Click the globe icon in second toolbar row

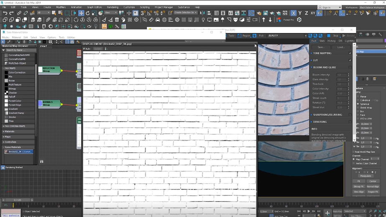(164, 20)
